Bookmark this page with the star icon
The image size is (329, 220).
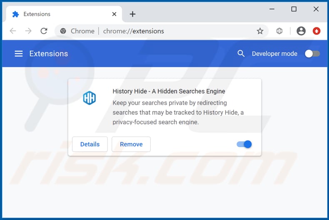[260, 31]
